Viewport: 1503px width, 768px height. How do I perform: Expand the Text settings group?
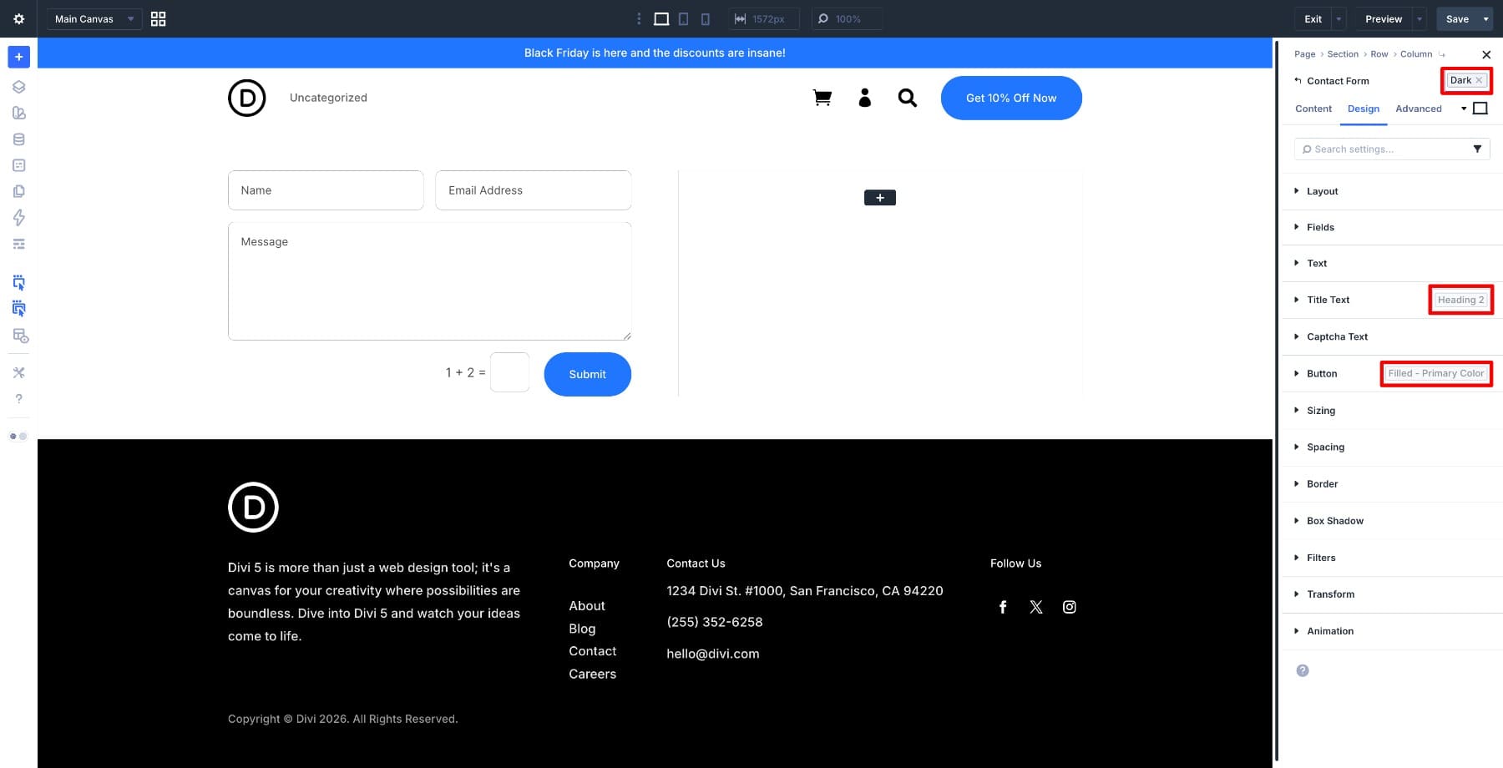pyautogui.click(x=1392, y=263)
